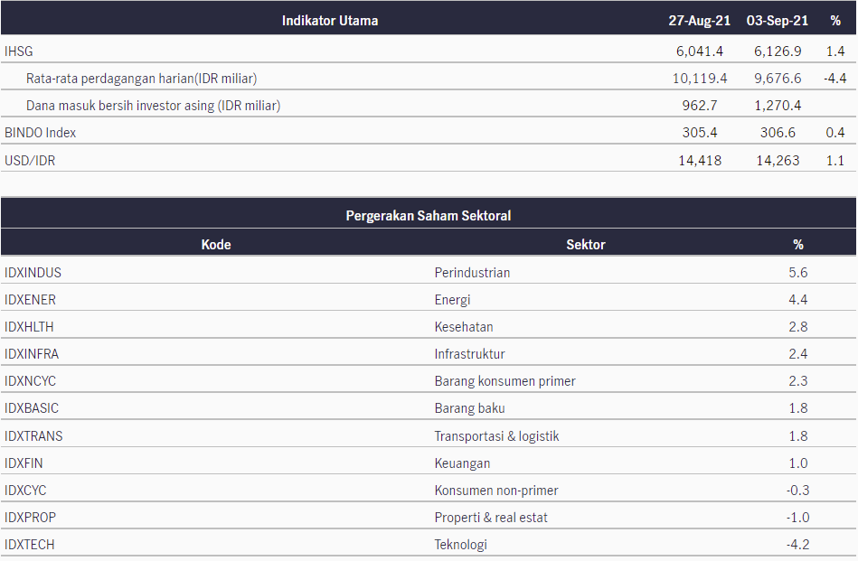The width and height of the screenshot is (858, 561).
Task: Select the Kode column header
Action: click(x=216, y=245)
